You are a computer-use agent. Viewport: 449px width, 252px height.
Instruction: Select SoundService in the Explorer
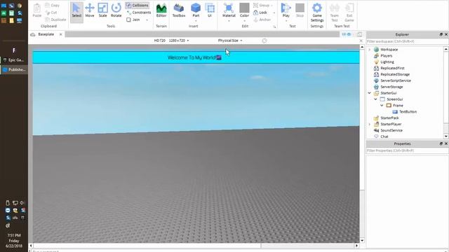click(391, 130)
